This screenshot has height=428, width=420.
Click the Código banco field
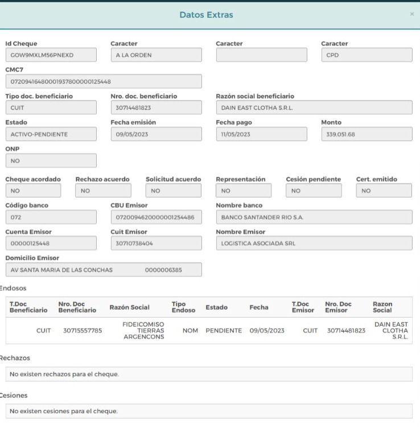(x=51, y=217)
